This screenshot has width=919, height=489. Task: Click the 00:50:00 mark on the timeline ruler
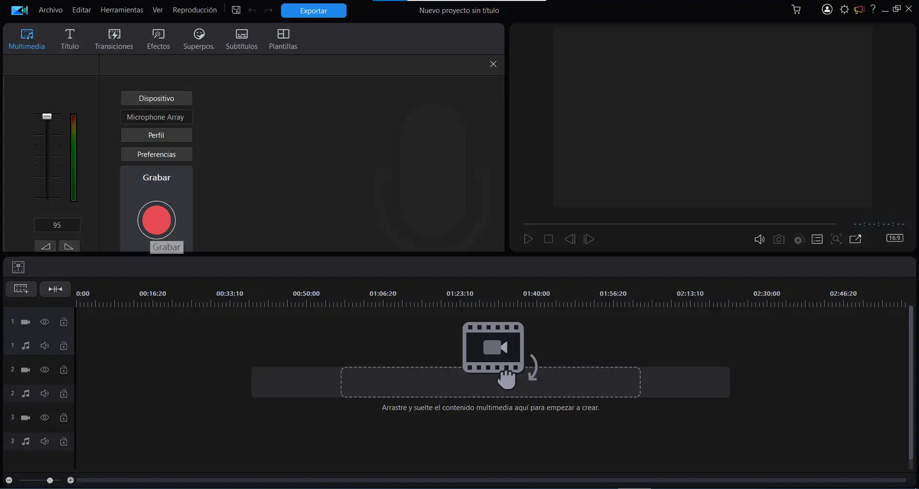(x=306, y=293)
